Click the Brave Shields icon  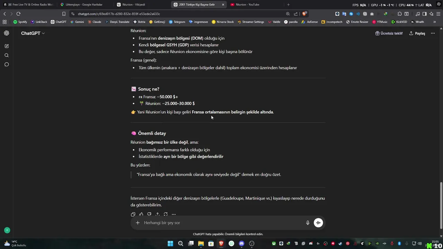pos(304,14)
